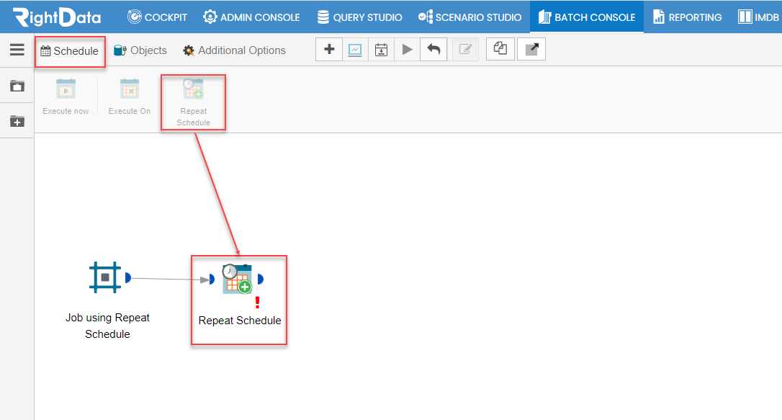Choose the Execute now schedule option
This screenshot has height=420, width=782.
pyautogui.click(x=66, y=97)
